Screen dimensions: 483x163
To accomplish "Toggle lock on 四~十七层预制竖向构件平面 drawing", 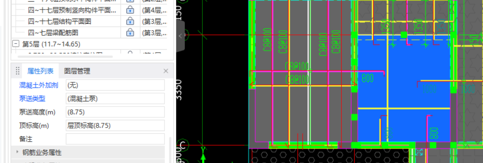I will 130,10.
